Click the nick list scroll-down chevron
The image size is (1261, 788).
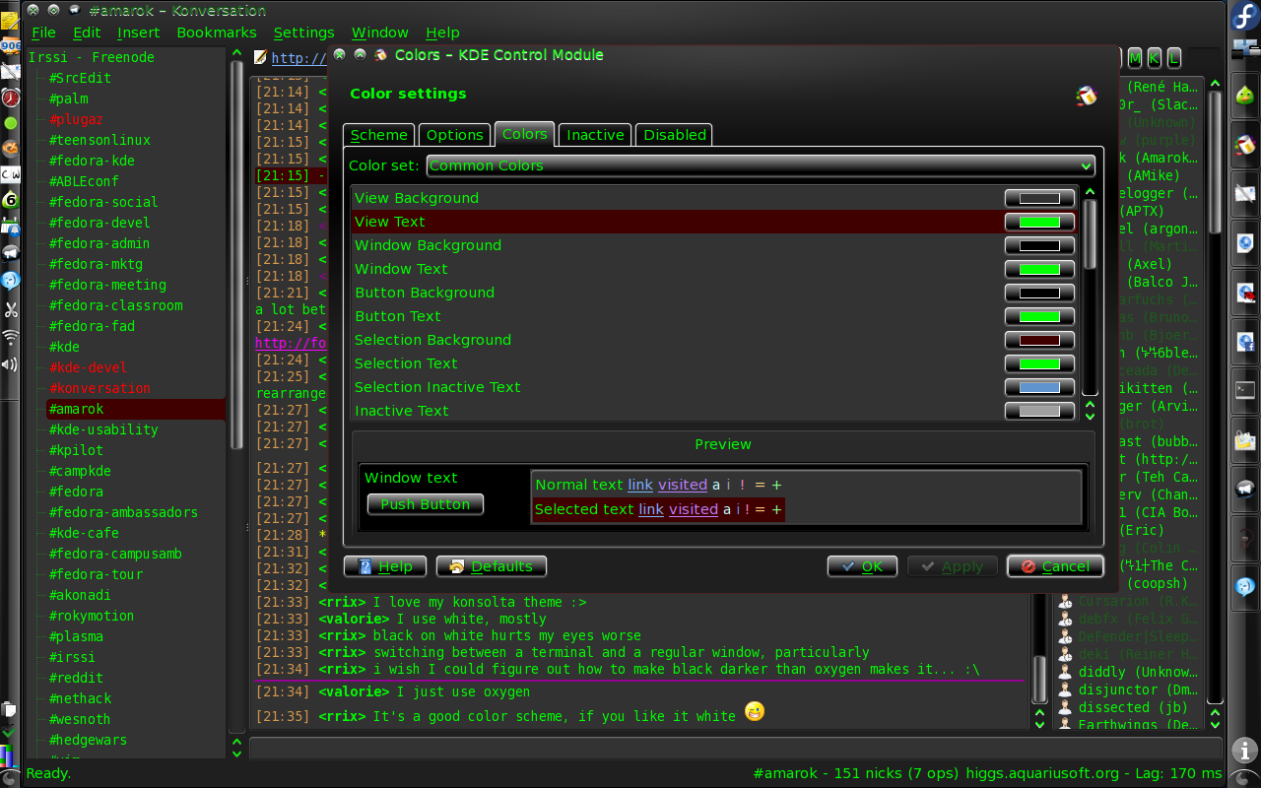pos(1215,723)
